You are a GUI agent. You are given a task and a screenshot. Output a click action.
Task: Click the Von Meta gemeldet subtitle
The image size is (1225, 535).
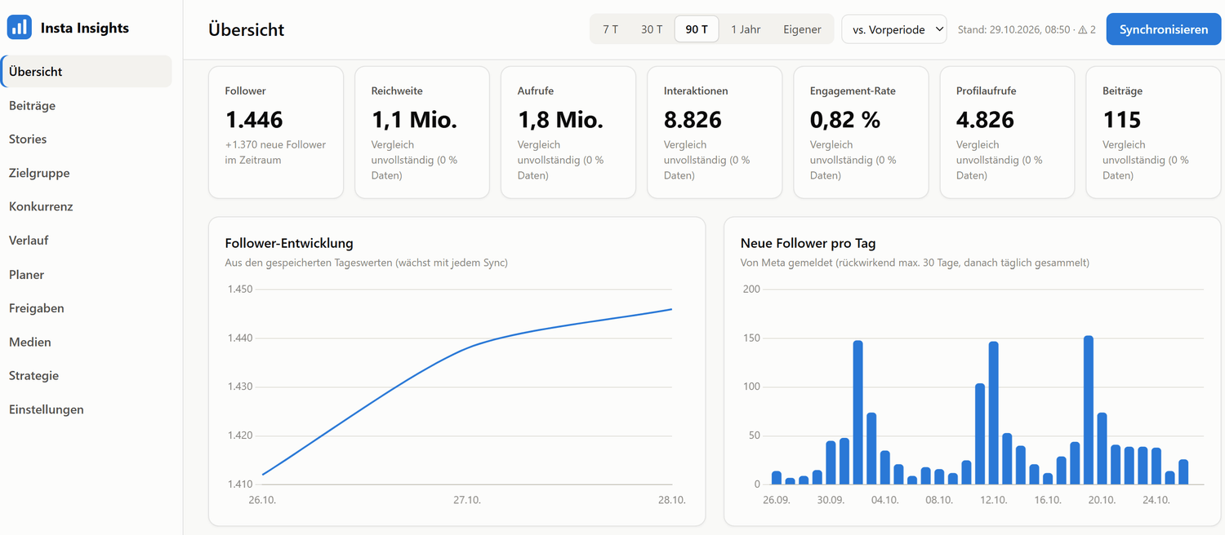pyautogui.click(x=915, y=263)
